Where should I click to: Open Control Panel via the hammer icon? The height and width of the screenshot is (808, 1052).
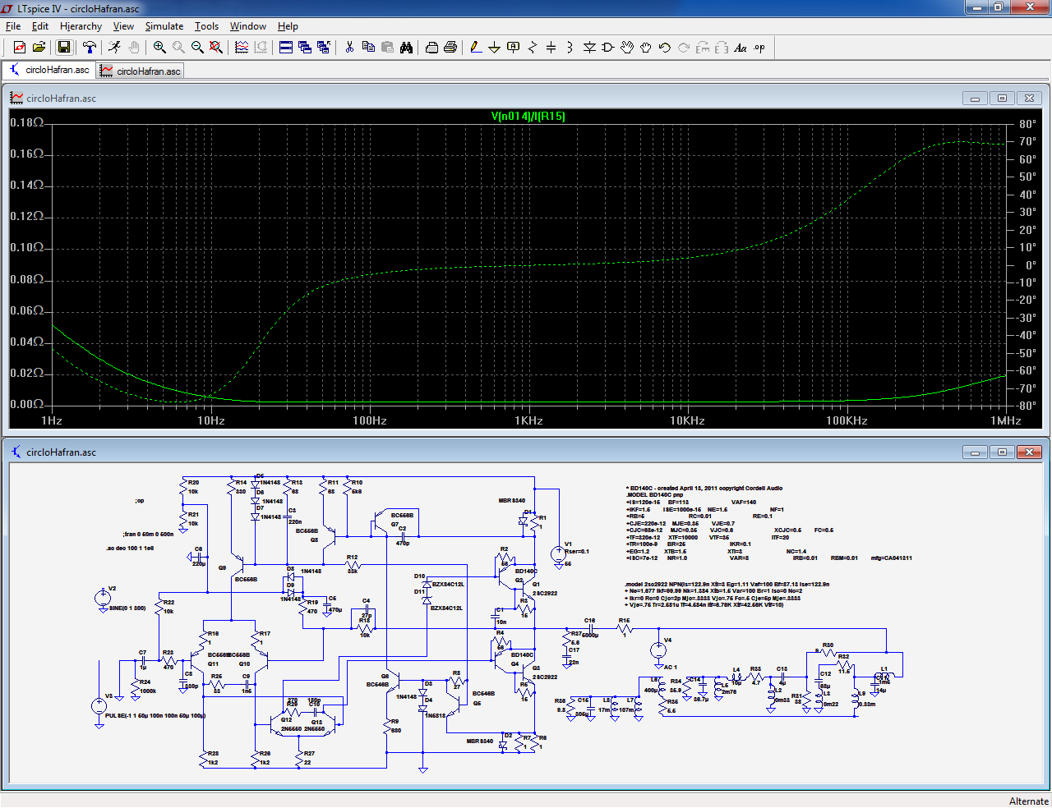pos(90,48)
